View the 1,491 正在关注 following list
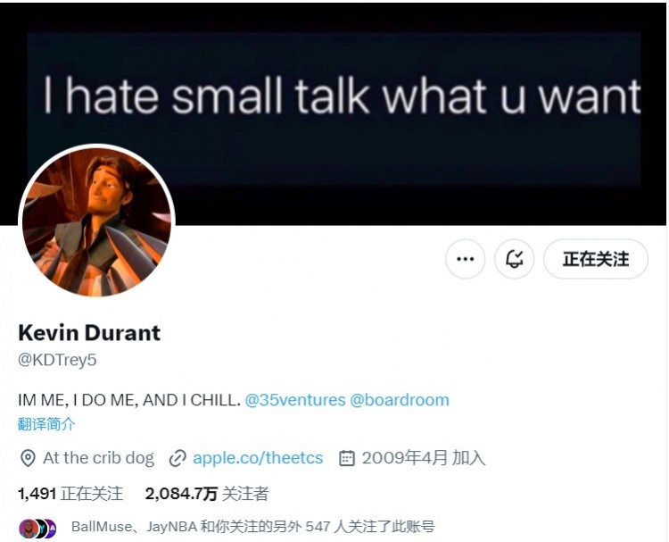669x542 pixels. point(70,494)
